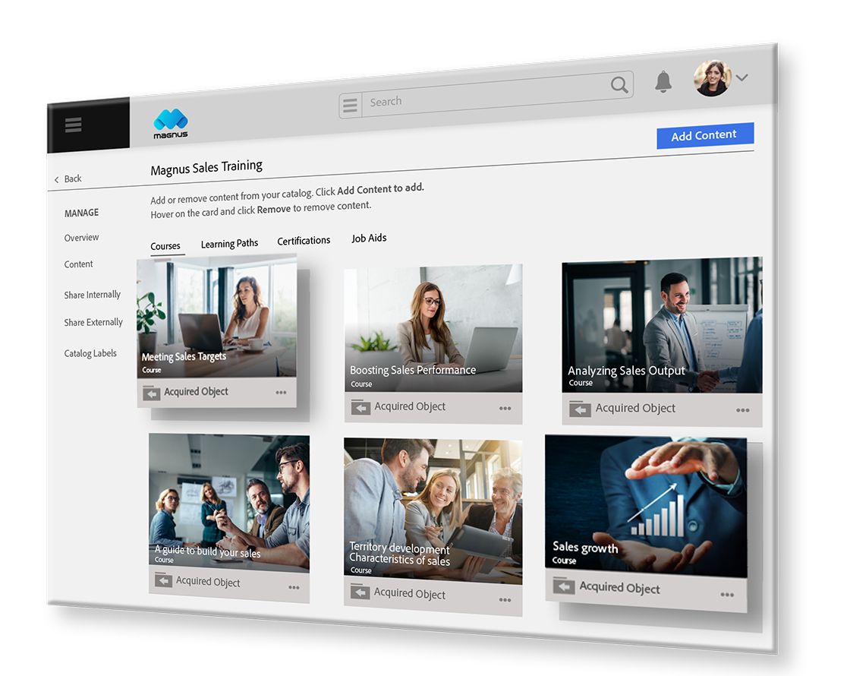Open the hamburger navigation menu

tap(73, 125)
